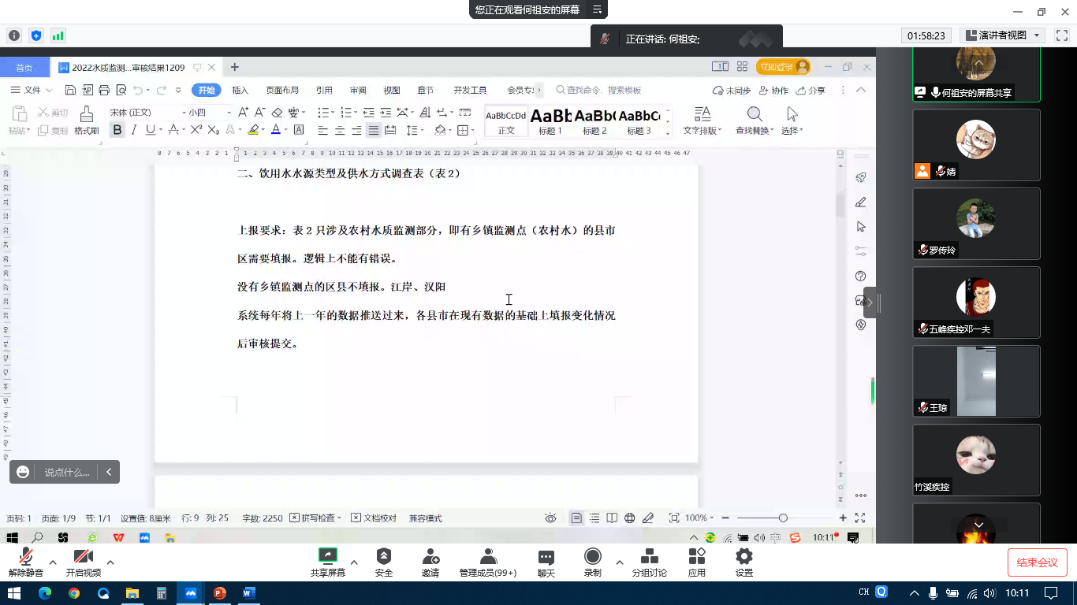This screenshot has height=605, width=1077.
Task: Click the superscript X² icon
Action: 196,130
